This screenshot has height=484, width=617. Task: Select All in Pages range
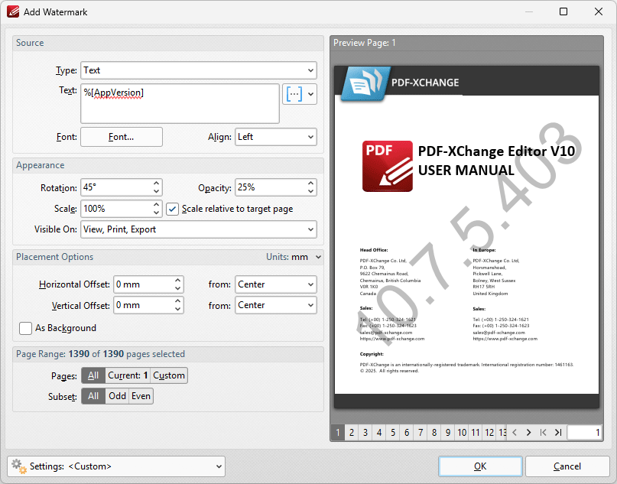click(93, 375)
